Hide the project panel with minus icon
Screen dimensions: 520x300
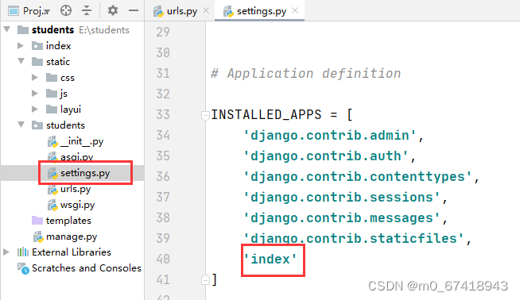click(x=134, y=10)
